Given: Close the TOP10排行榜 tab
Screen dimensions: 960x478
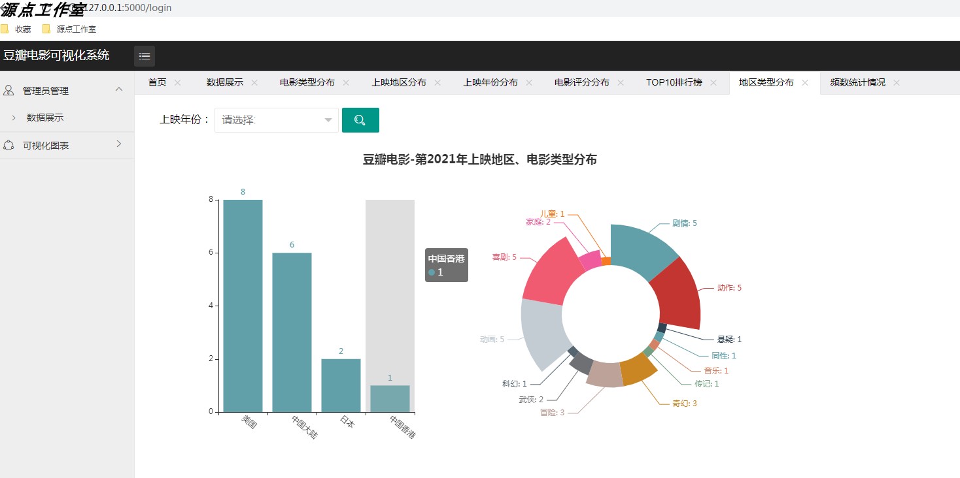Looking at the screenshot, I should (713, 83).
